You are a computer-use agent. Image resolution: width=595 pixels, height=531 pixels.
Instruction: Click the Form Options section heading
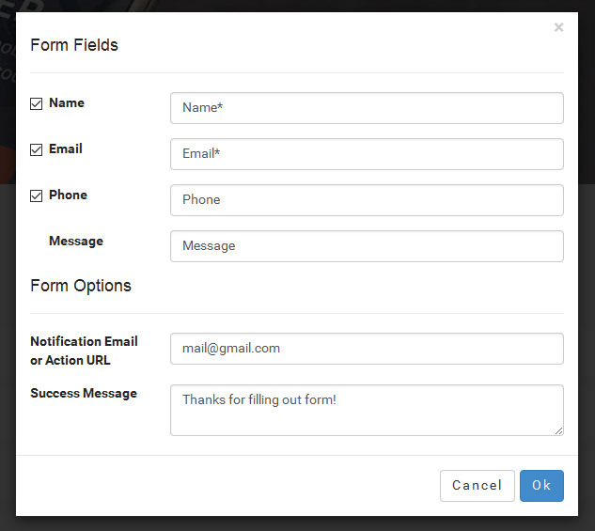tap(81, 286)
